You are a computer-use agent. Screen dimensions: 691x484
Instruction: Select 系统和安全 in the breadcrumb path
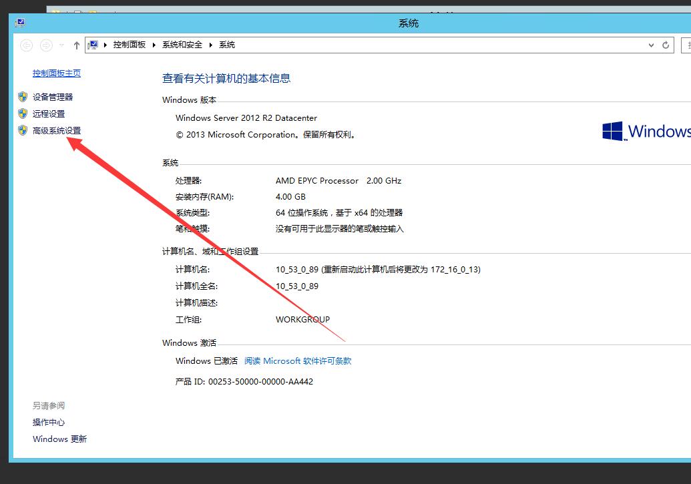pos(182,45)
